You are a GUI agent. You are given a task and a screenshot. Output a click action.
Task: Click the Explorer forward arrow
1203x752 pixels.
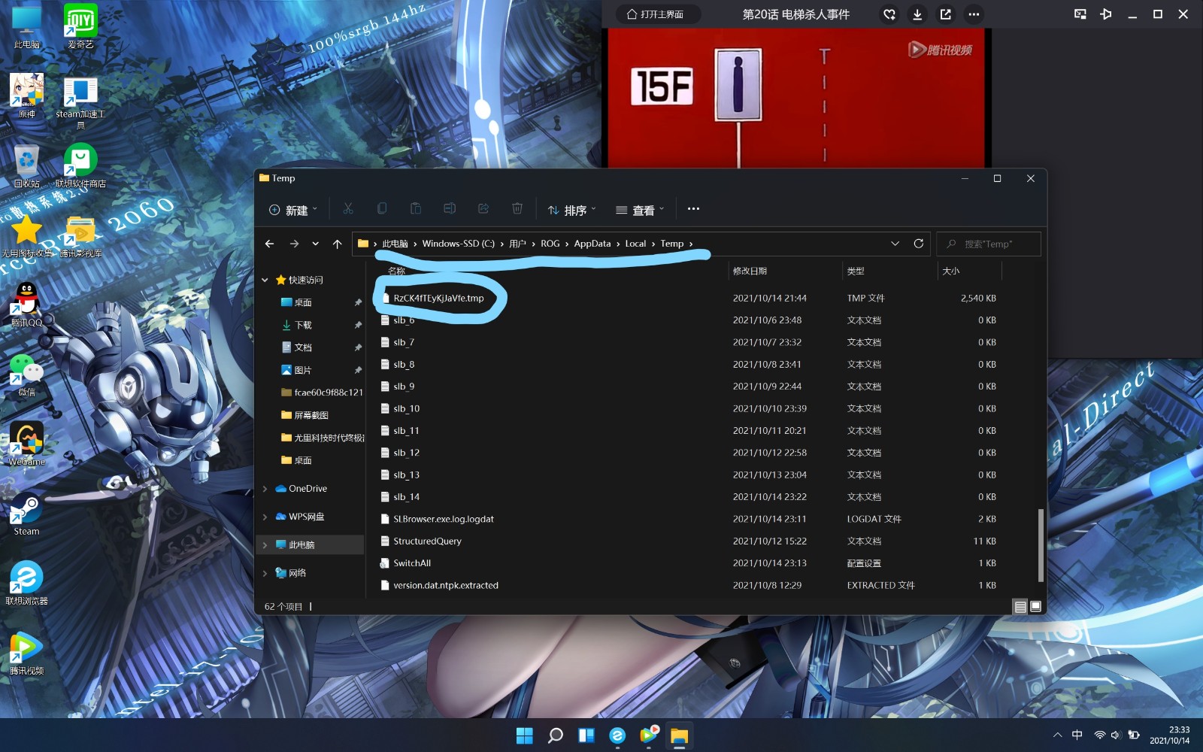294,244
